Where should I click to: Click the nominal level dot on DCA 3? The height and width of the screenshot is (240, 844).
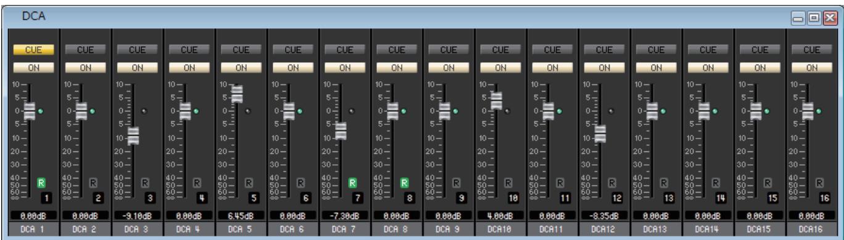144,111
